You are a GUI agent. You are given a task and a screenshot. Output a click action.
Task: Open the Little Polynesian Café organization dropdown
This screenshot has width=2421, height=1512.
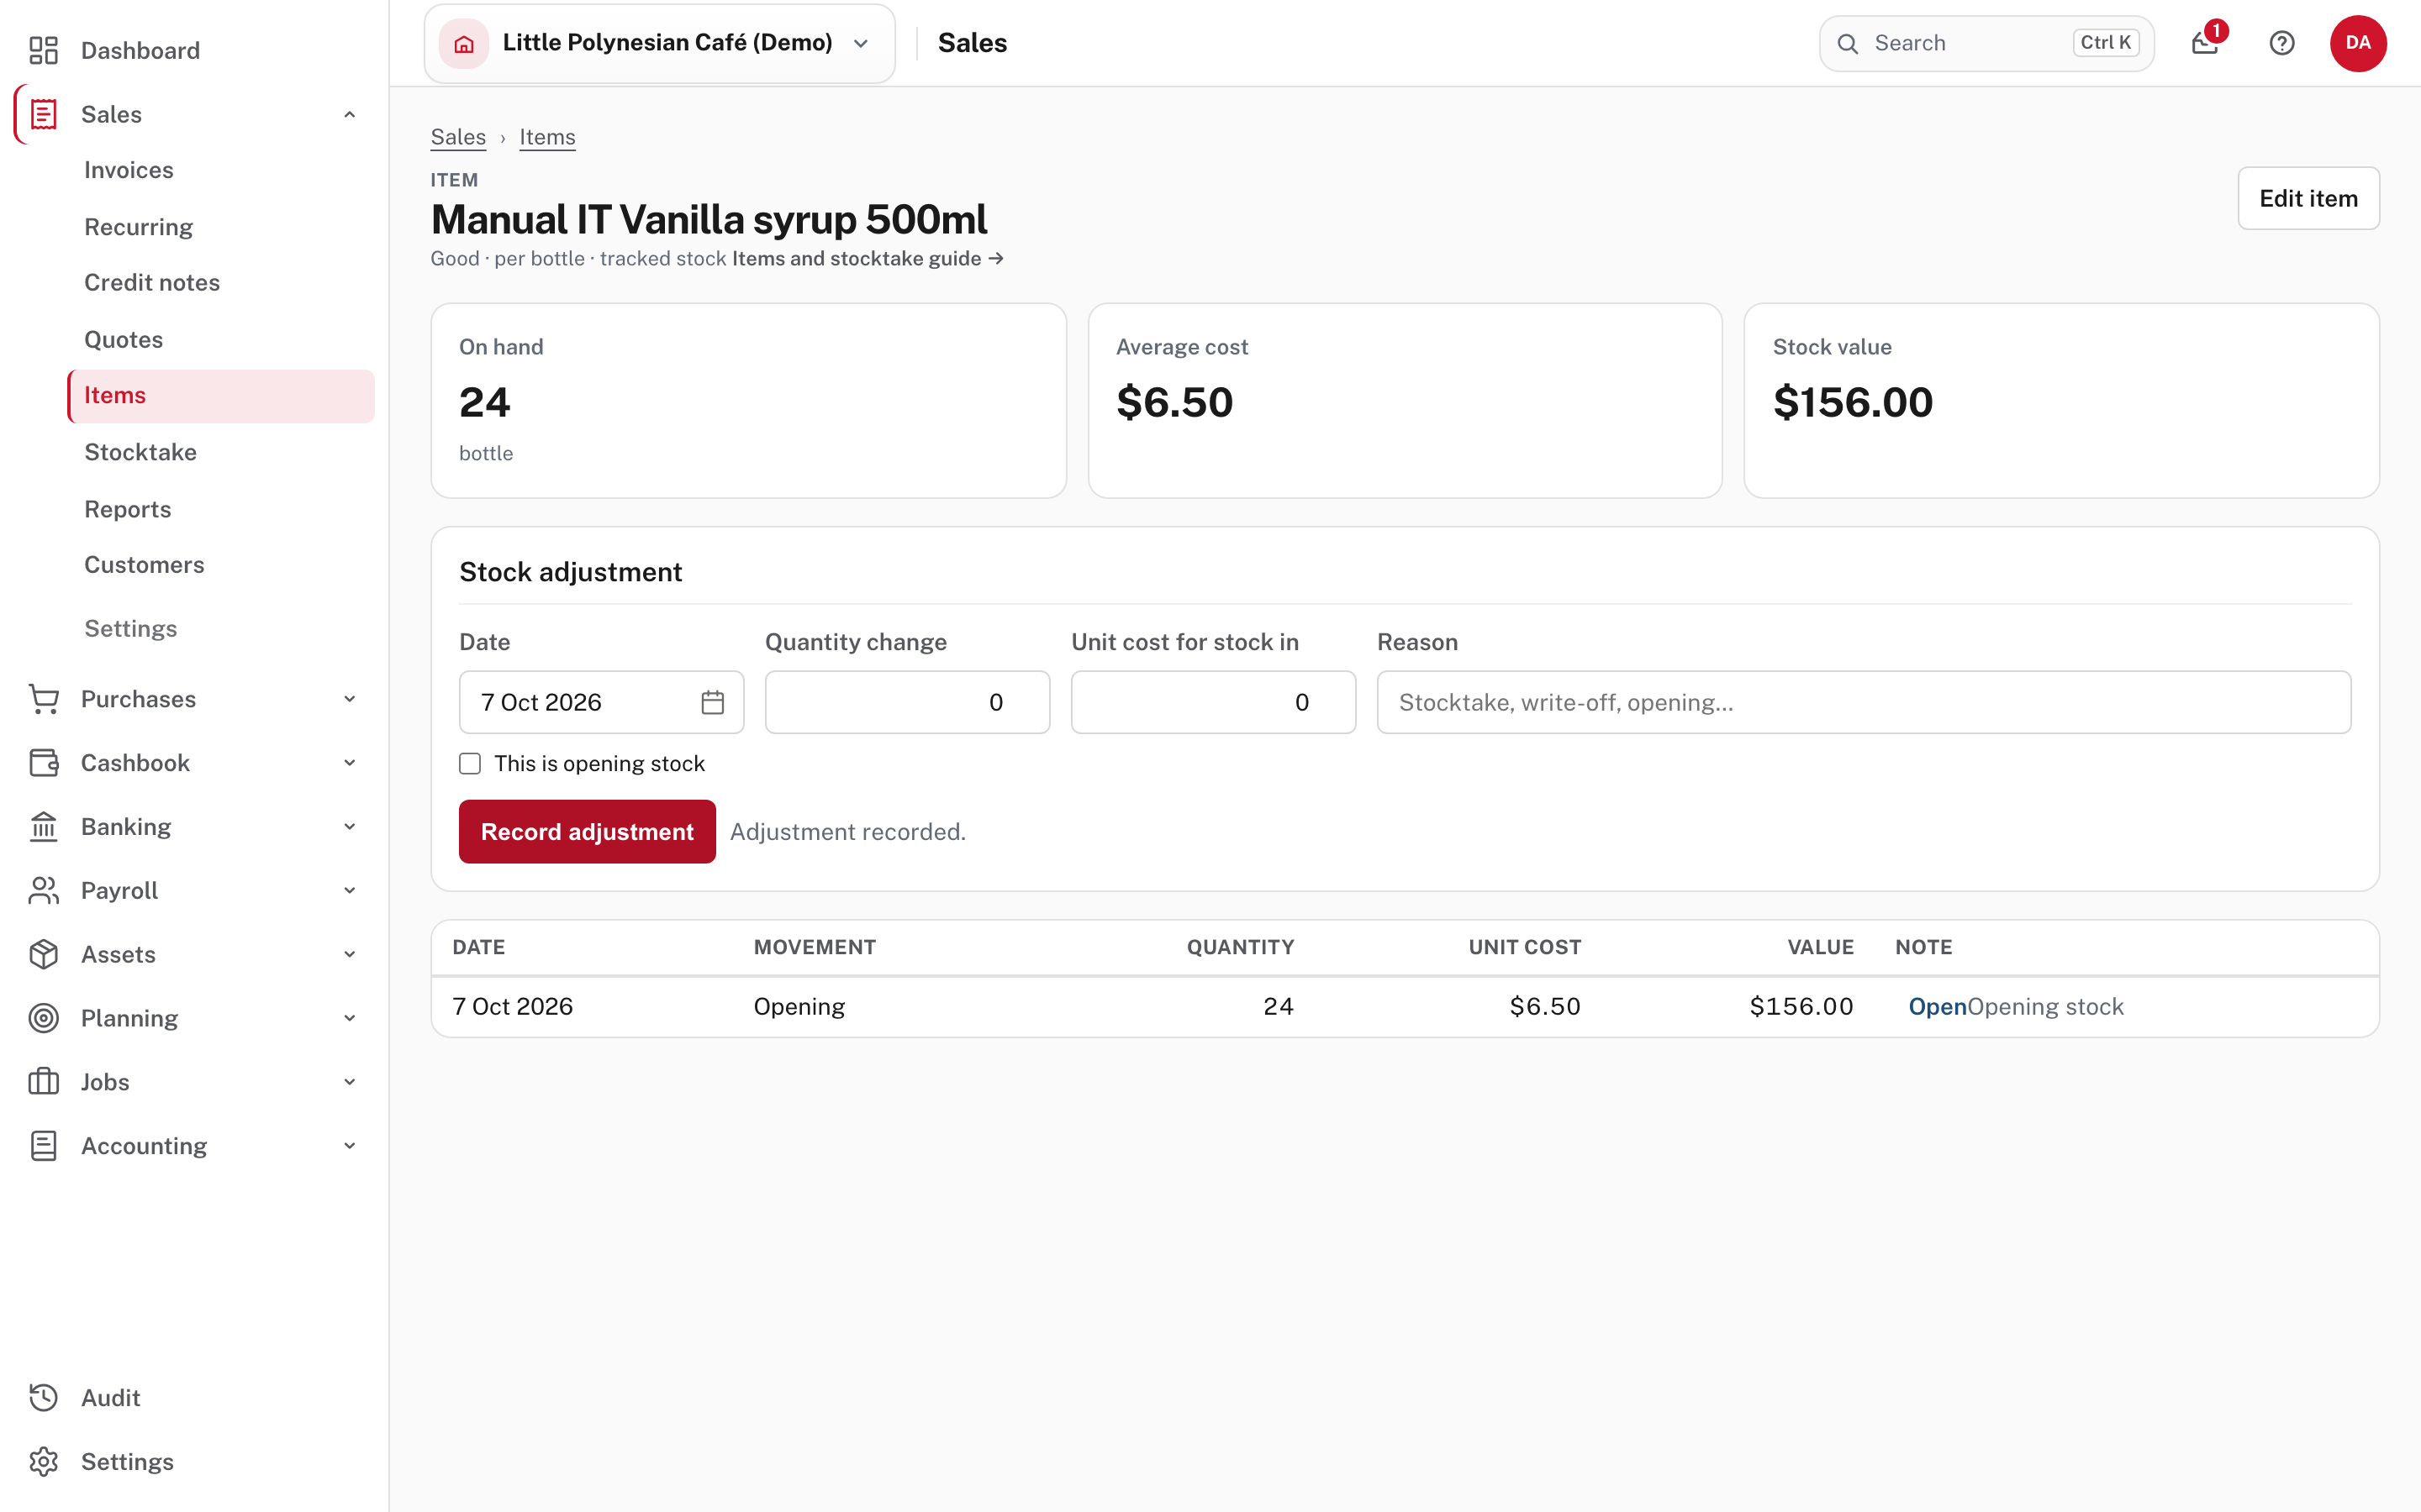click(x=659, y=43)
